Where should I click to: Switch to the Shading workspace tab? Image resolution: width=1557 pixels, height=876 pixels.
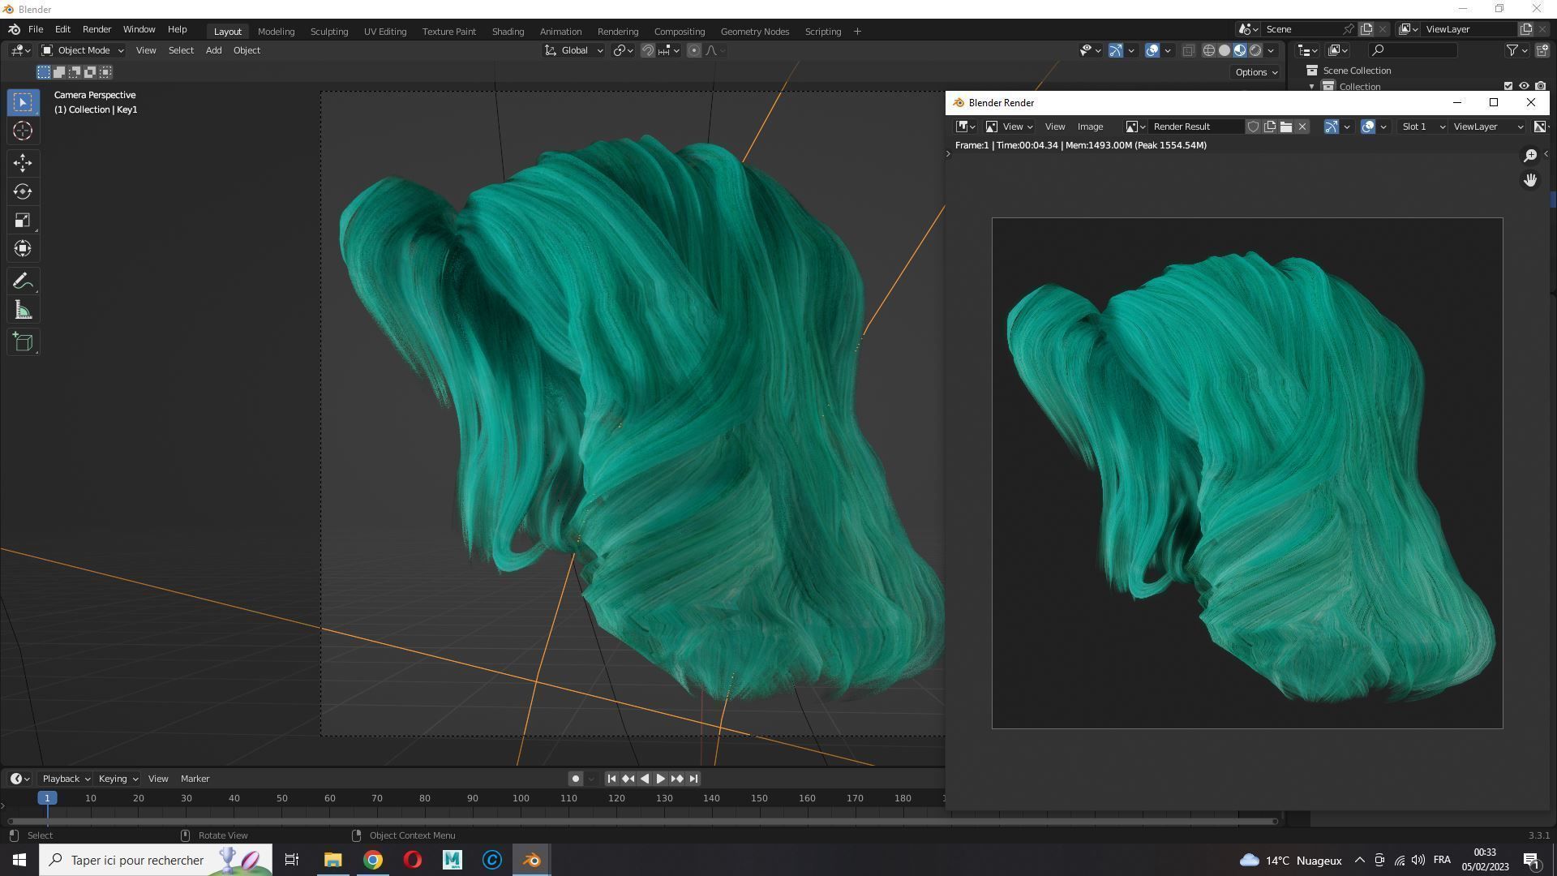(x=508, y=32)
